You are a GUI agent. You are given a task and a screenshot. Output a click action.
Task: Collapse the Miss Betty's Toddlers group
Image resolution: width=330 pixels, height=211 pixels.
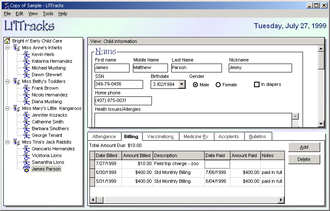[7, 81]
